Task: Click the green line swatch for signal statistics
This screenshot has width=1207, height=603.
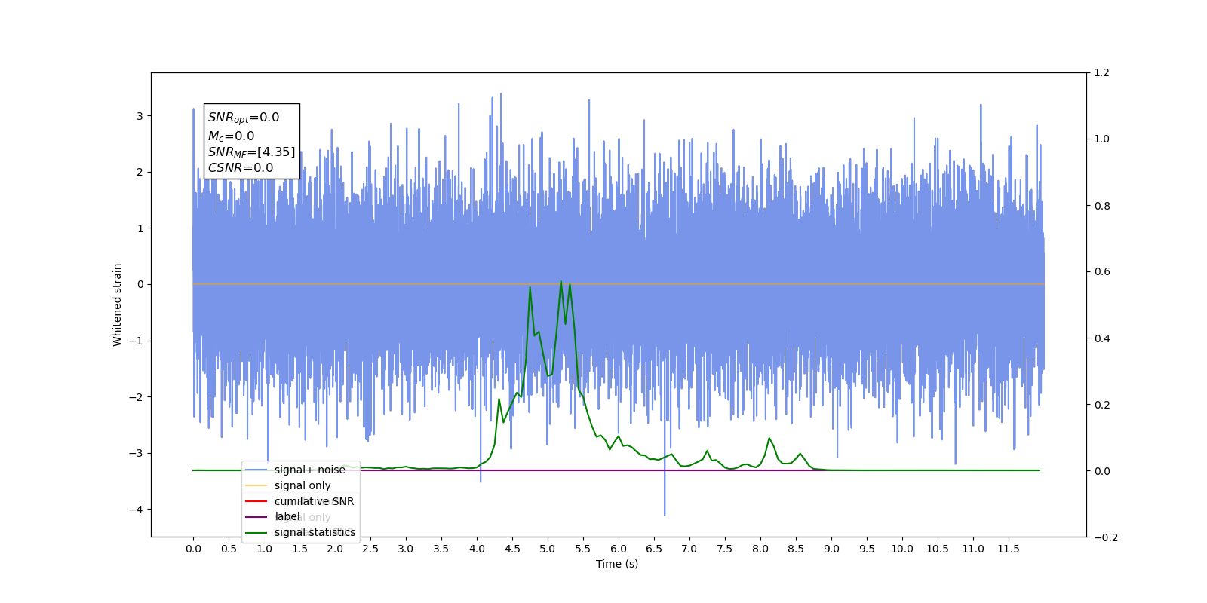Action: [256, 533]
